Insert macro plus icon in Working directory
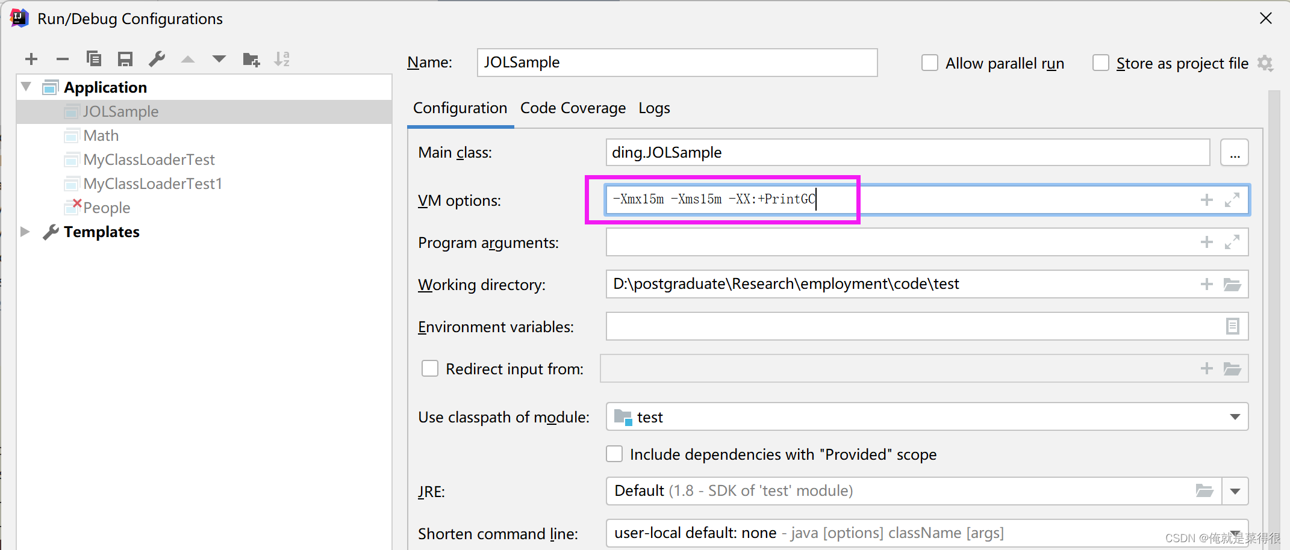This screenshot has width=1290, height=550. coord(1207,284)
